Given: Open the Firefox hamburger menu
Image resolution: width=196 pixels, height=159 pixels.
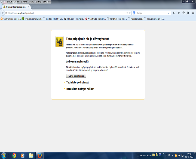Looking at the screenshot, I should (x=193, y=13).
